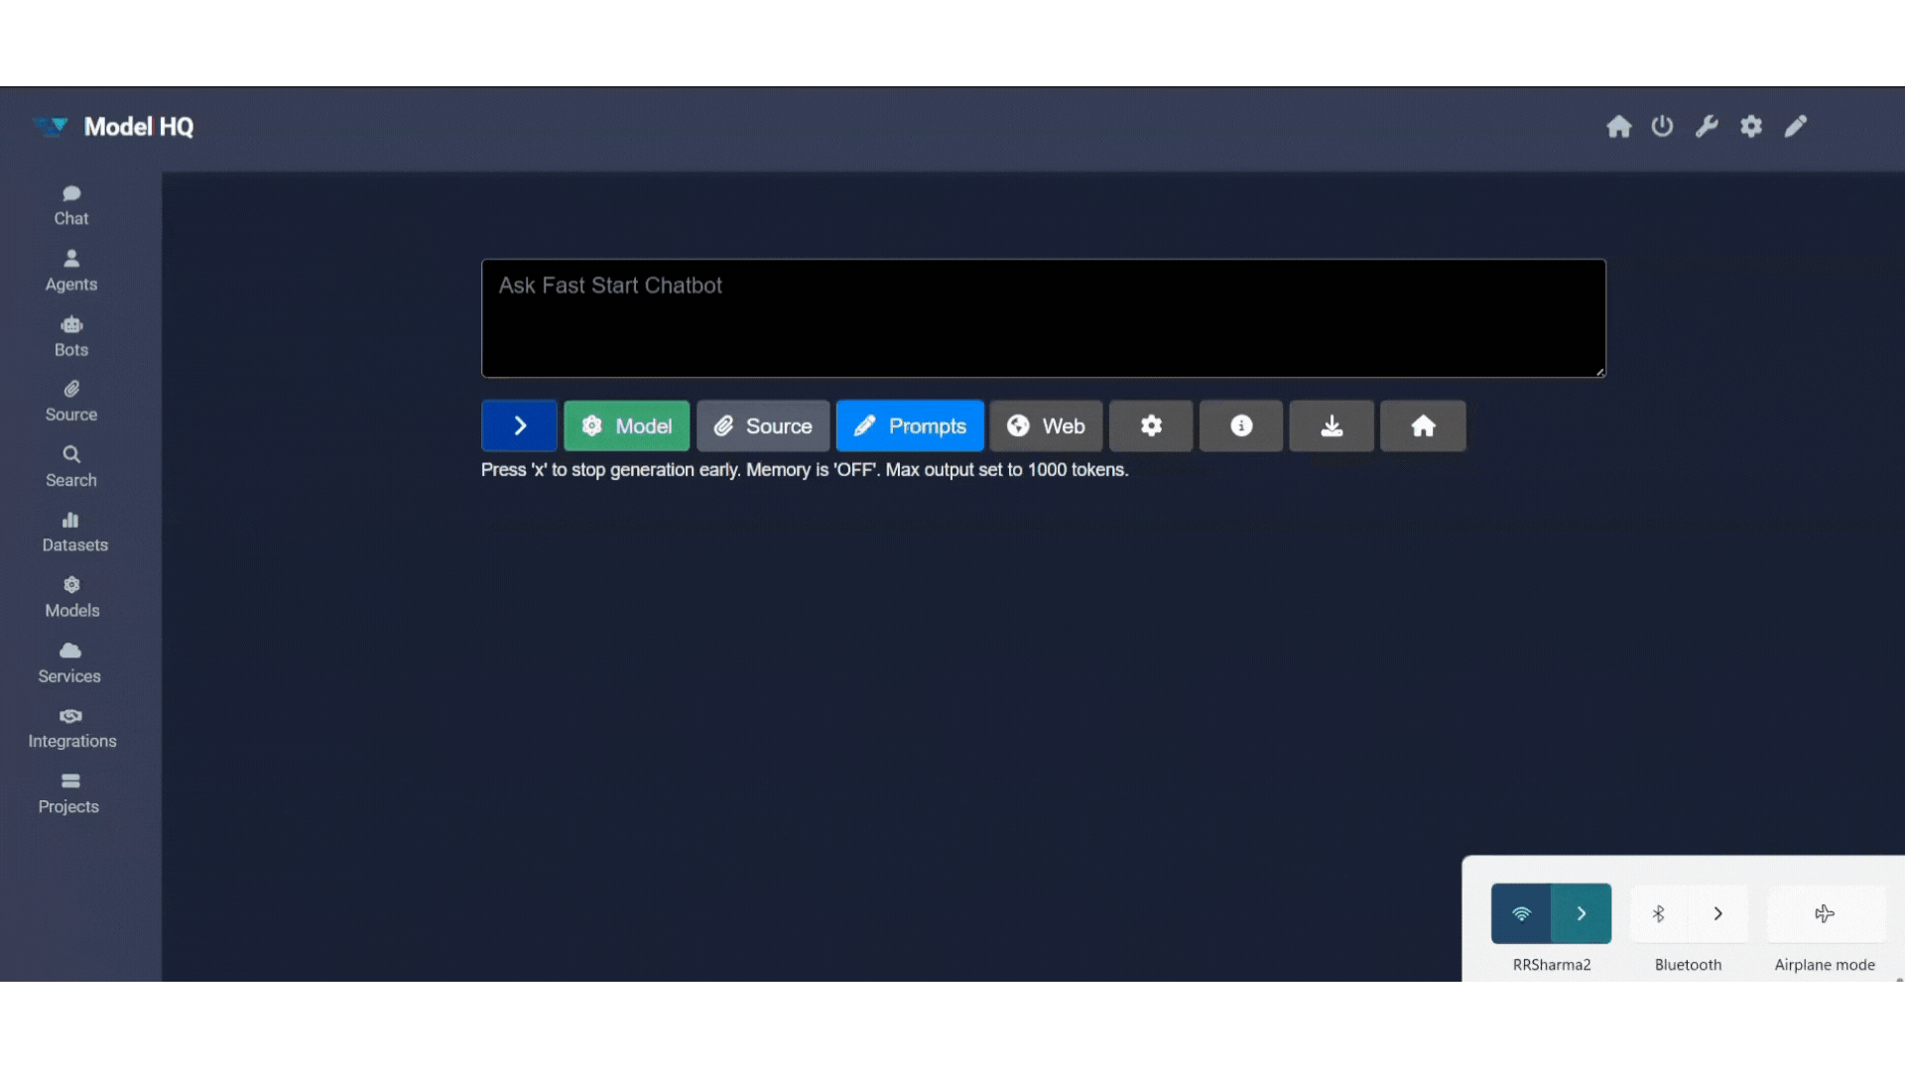Open Bots from the sidebar
Screen dimensions: 1905x1071
(71, 336)
